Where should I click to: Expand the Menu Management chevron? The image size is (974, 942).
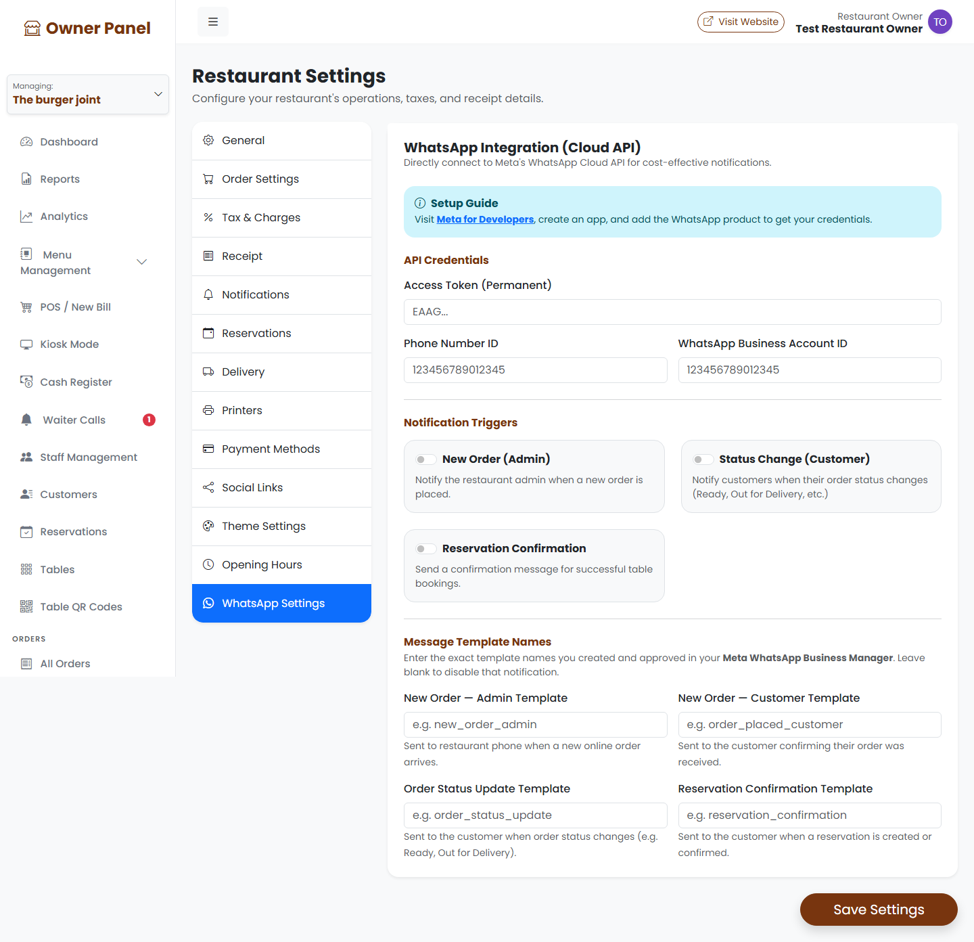coord(142,262)
